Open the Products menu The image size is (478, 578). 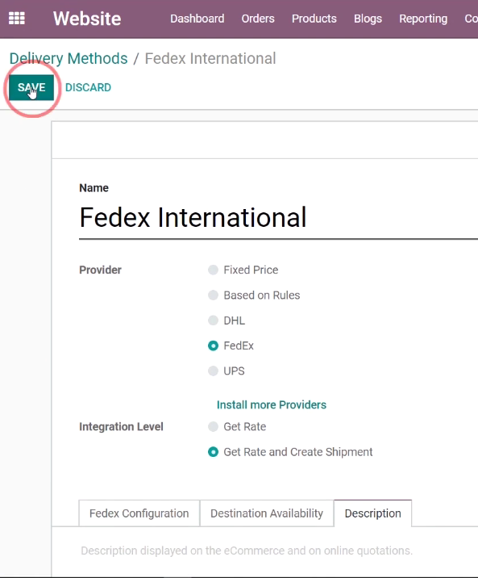314,19
